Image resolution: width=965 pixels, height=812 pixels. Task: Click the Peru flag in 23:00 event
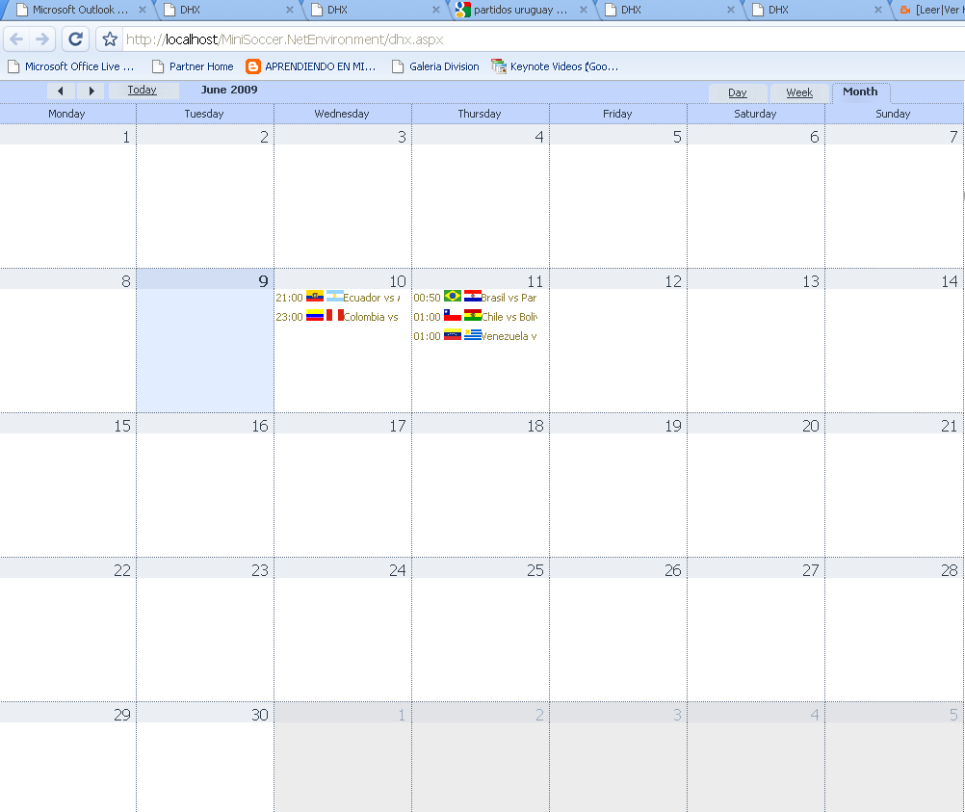pos(335,315)
